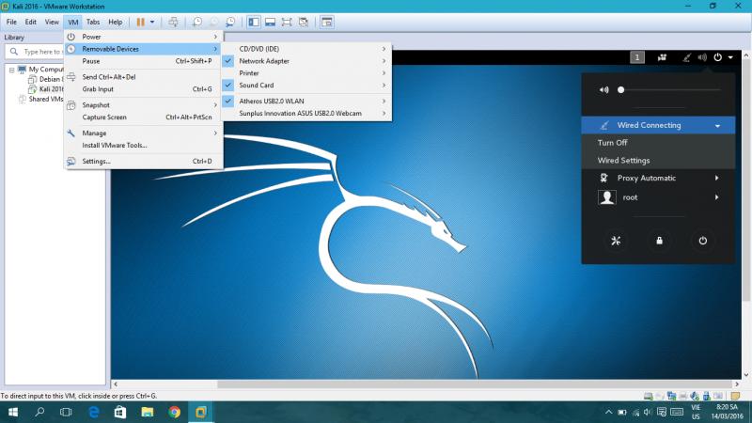Open the Tabs menu
Image resolution: width=752 pixels, height=423 pixels.
tap(93, 22)
